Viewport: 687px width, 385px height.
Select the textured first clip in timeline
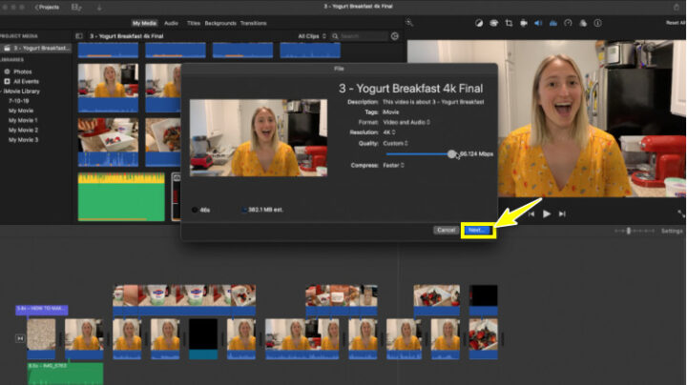(x=41, y=339)
